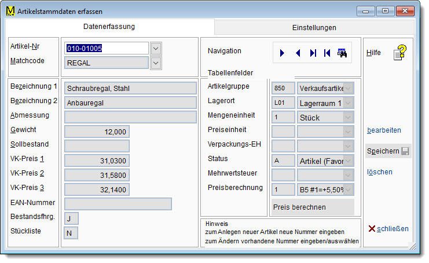Screen dimensions: 429x263
Task: Open the Artikelgruppe Verkaufsartikel dropdown
Action: [348, 88]
